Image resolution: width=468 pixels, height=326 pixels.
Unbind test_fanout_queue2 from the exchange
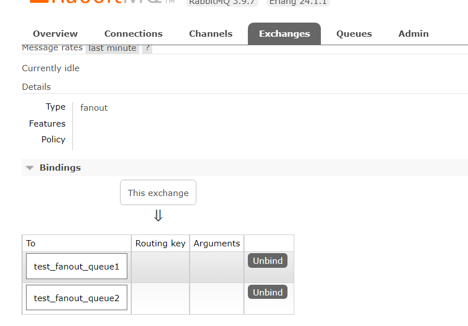click(268, 292)
